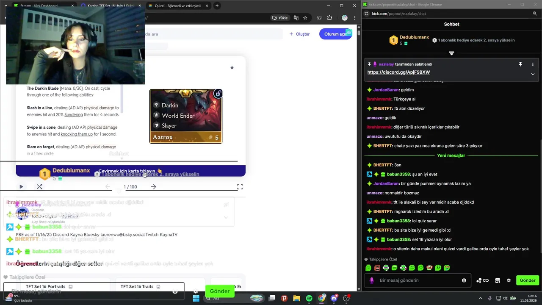Click chat Gönder send button
Image resolution: width=542 pixels, height=305 pixels.
[528, 280]
